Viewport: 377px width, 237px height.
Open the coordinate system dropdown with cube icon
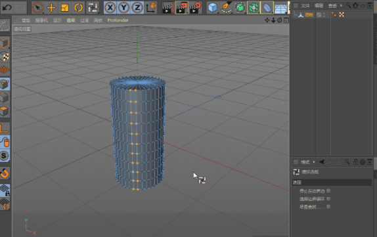151,8
